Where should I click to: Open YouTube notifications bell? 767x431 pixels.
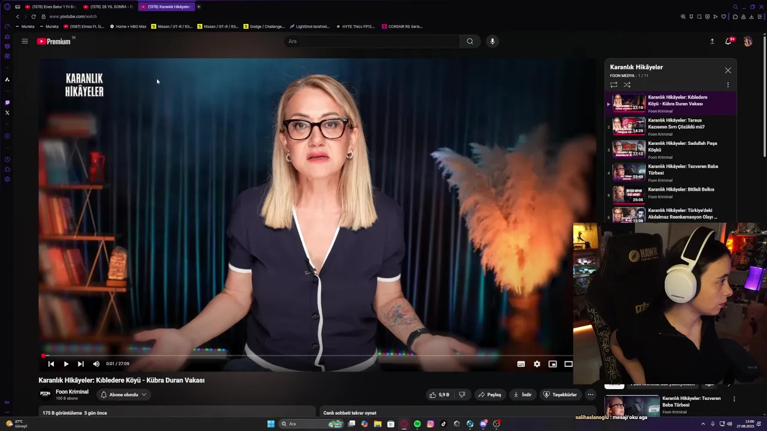[729, 41]
